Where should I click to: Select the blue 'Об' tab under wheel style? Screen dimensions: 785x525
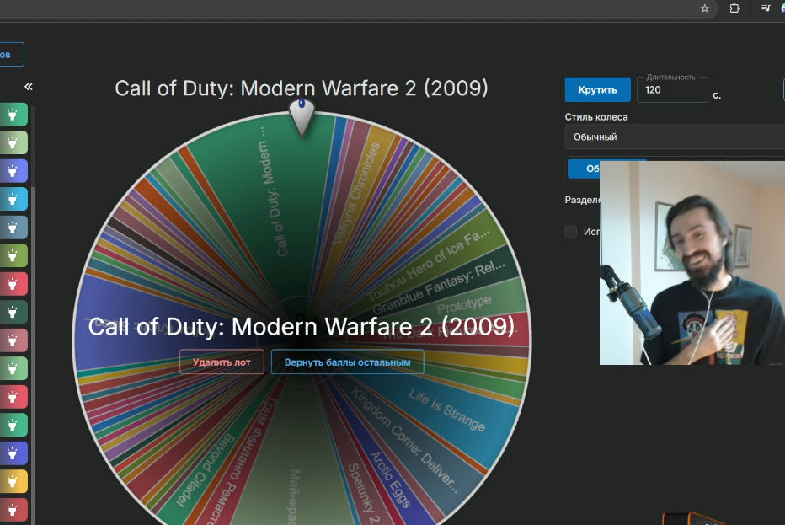(584, 169)
